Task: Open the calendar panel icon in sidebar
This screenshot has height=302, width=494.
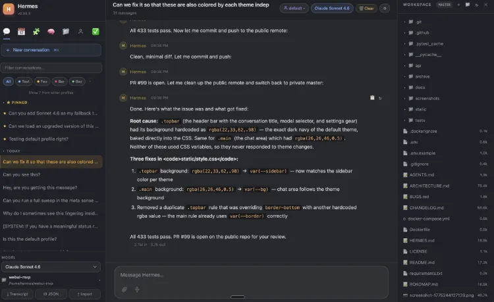Action: point(21,31)
